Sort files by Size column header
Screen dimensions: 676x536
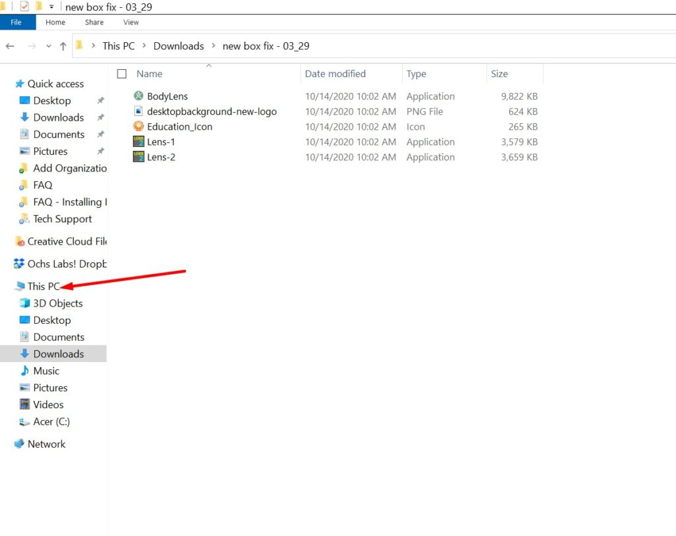click(x=499, y=74)
